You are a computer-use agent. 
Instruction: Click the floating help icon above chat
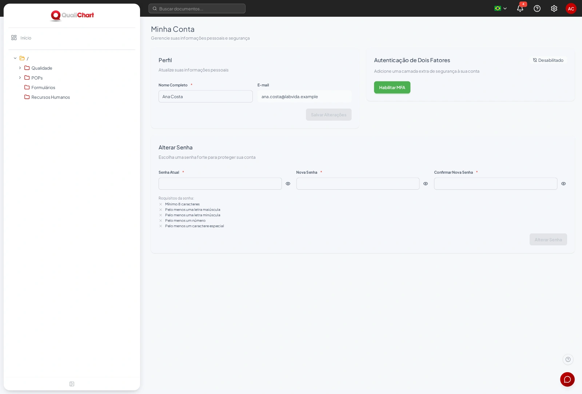pos(568,359)
